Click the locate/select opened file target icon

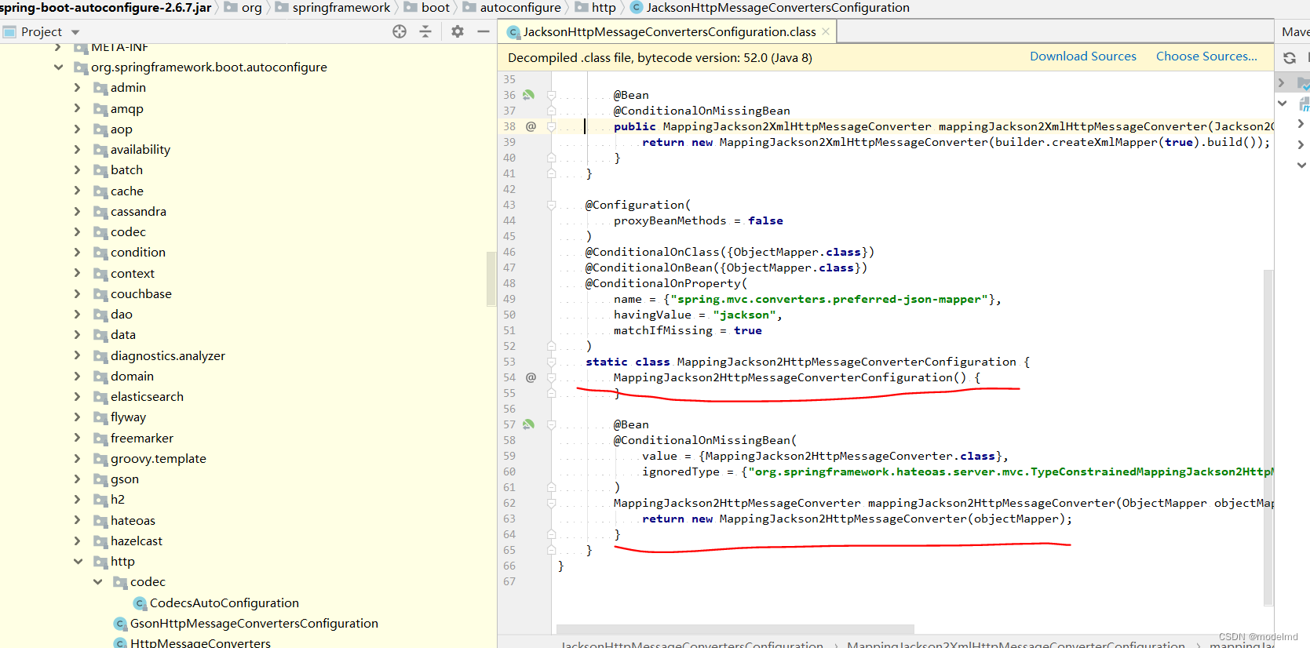pos(400,31)
